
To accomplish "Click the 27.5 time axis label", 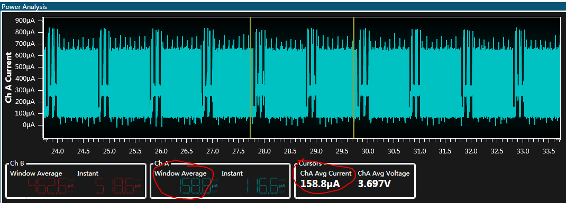I will (x=239, y=151).
